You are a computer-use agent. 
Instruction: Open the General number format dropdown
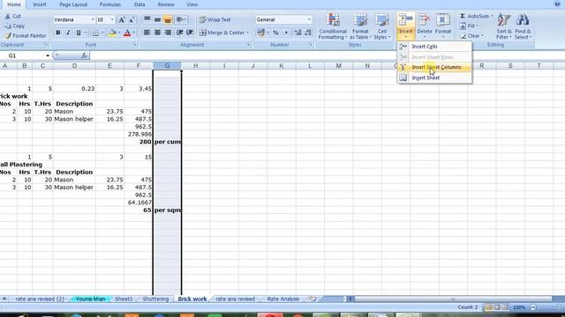pos(309,19)
